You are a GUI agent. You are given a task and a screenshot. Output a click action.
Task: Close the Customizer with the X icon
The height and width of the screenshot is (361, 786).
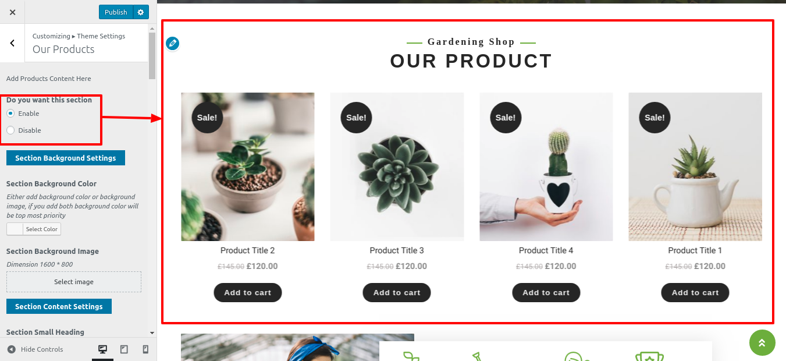(13, 12)
